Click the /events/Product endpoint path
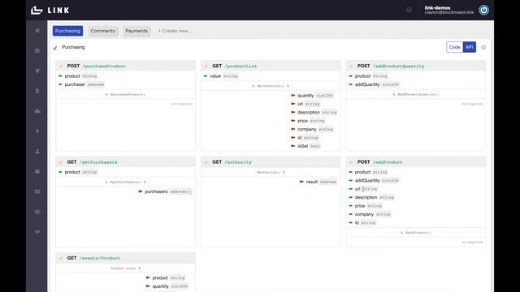Screen dimensions: 520x292 99,258
